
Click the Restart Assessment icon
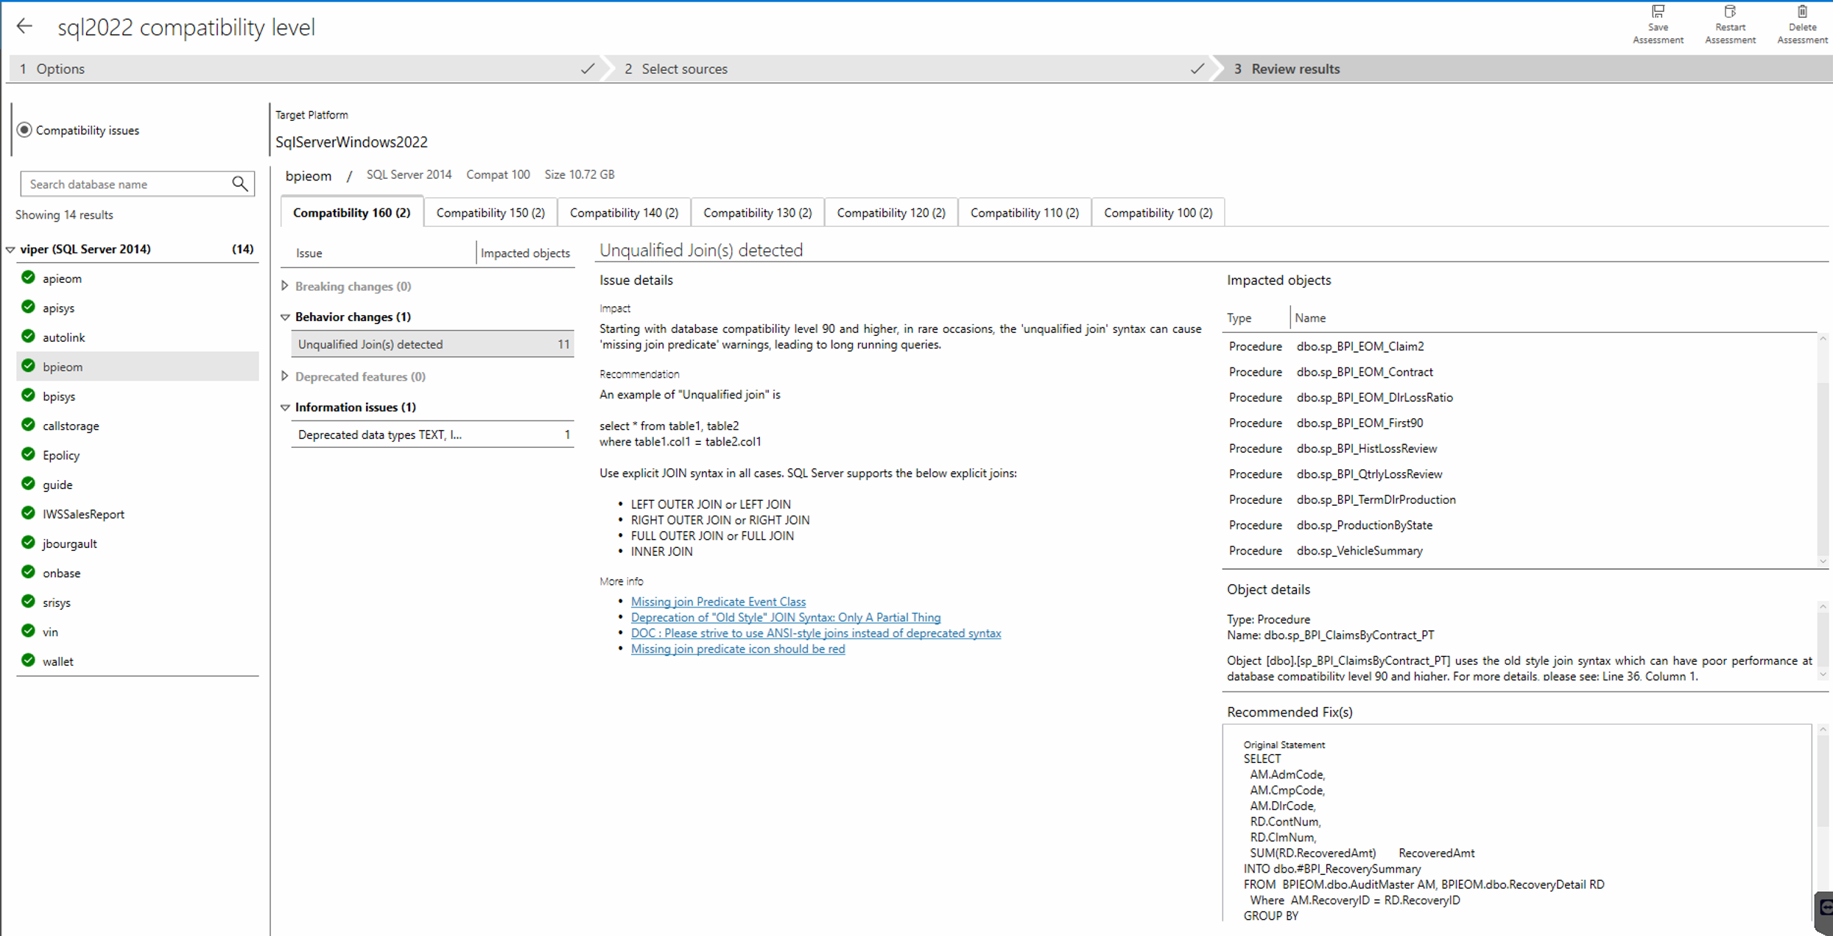[1730, 11]
